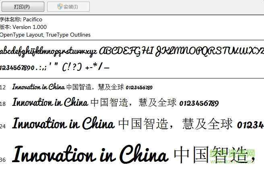Click the 'Version 1.000' text line
Viewport: 264px width, 169px height.
point(30,27)
